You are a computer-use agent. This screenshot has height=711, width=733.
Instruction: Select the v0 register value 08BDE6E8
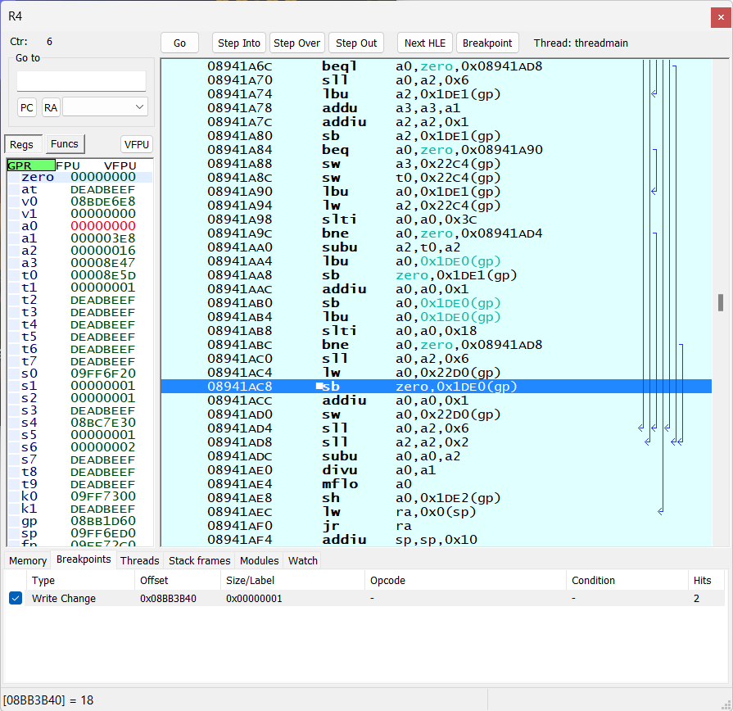click(x=103, y=202)
